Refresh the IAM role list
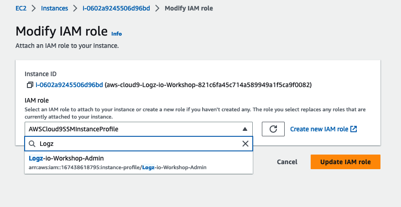Screen dimensions: 401x207 click(273, 129)
